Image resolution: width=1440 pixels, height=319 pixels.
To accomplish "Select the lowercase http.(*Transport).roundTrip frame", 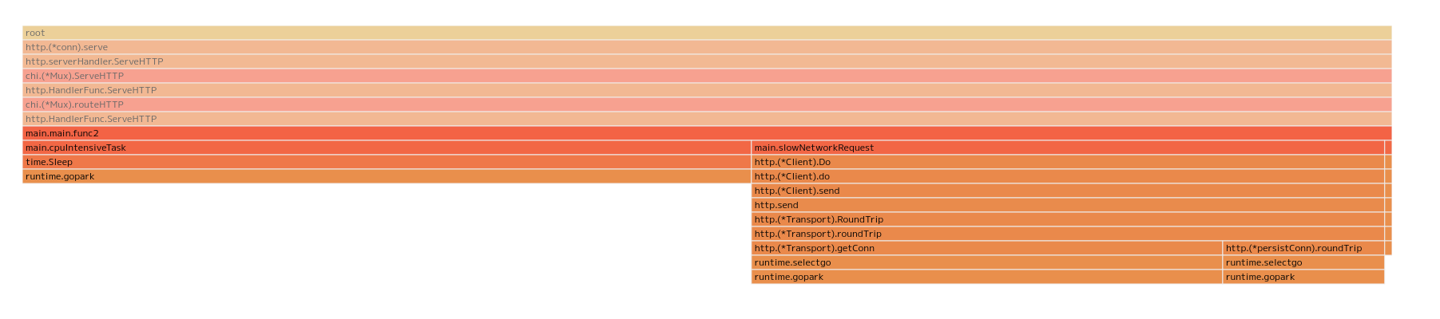I will pyautogui.click(x=1068, y=234).
